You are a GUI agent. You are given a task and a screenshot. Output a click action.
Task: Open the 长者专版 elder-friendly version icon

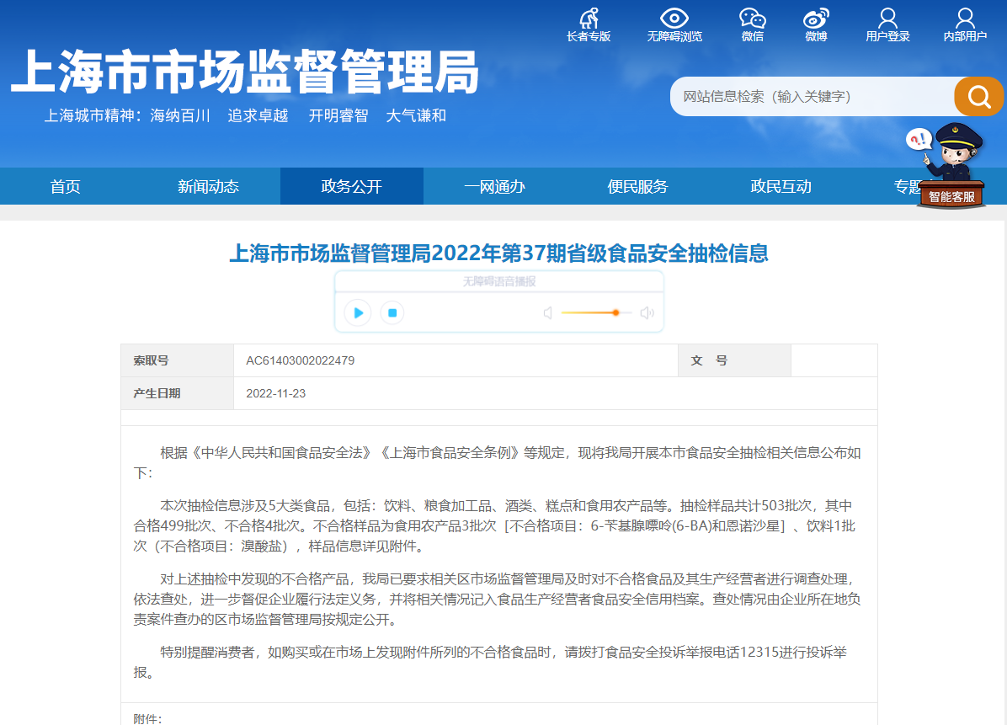[x=589, y=19]
